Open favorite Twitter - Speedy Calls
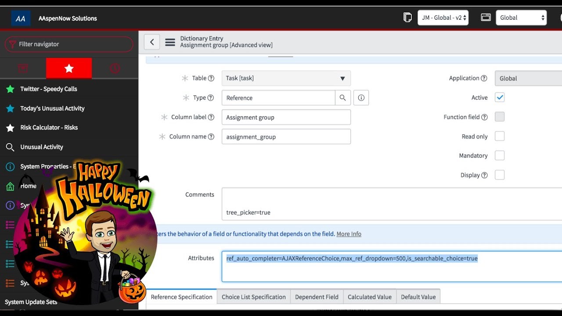562x316 pixels. [49, 89]
